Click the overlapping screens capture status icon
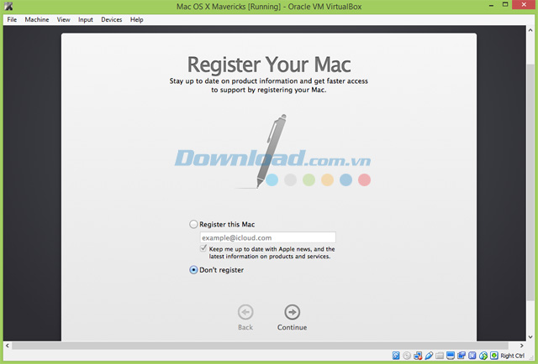 462,356
